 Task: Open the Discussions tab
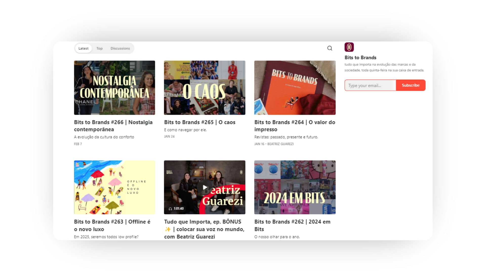pos(120,48)
